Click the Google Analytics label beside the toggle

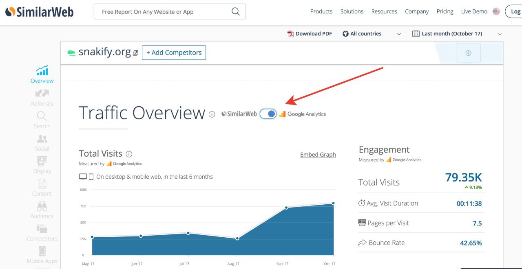click(303, 114)
